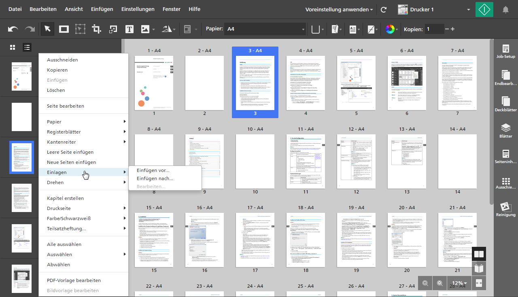The height and width of the screenshot is (297, 518).
Task: Open the Voreinstellung anwenden dropdown
Action: coord(339,9)
